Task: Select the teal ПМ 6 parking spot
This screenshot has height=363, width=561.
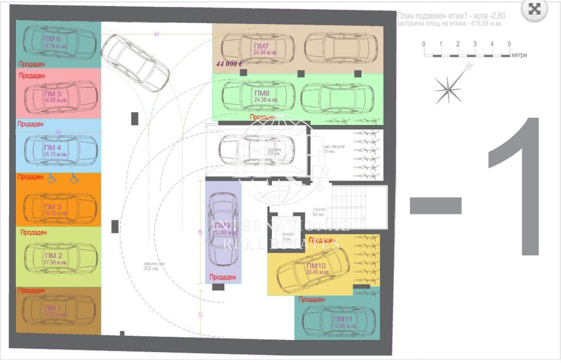Action: [x=58, y=44]
